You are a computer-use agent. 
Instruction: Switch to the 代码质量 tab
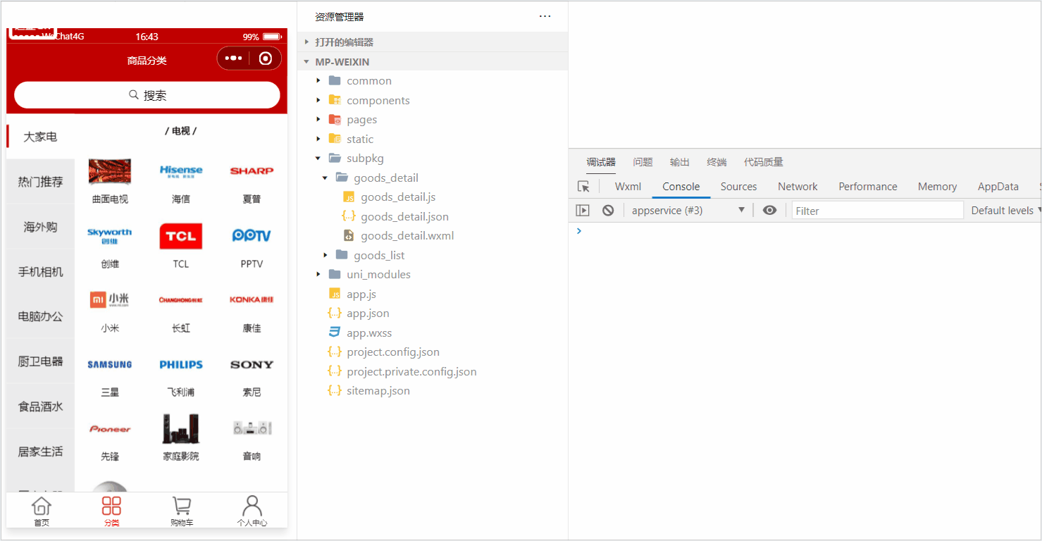click(x=764, y=162)
